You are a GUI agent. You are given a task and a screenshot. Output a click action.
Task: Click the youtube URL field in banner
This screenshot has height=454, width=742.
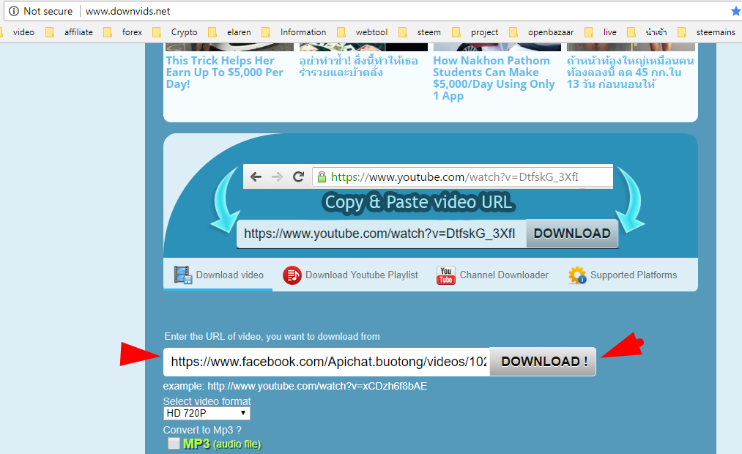[x=382, y=234]
